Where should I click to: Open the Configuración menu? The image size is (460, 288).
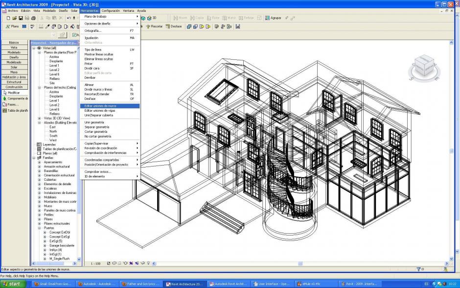coord(111,10)
